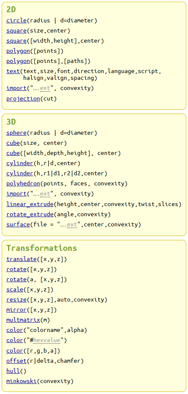This screenshot has height=394, width=188.
Task: Follow the polyhedron link
Action: 23,184
